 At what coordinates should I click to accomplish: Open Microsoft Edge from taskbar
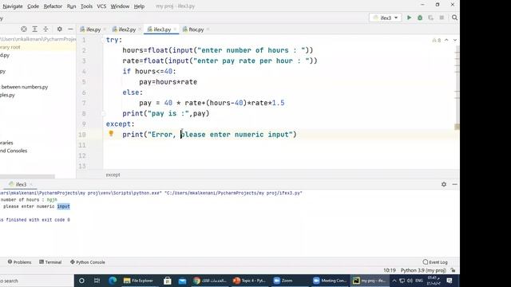[x=113, y=281]
